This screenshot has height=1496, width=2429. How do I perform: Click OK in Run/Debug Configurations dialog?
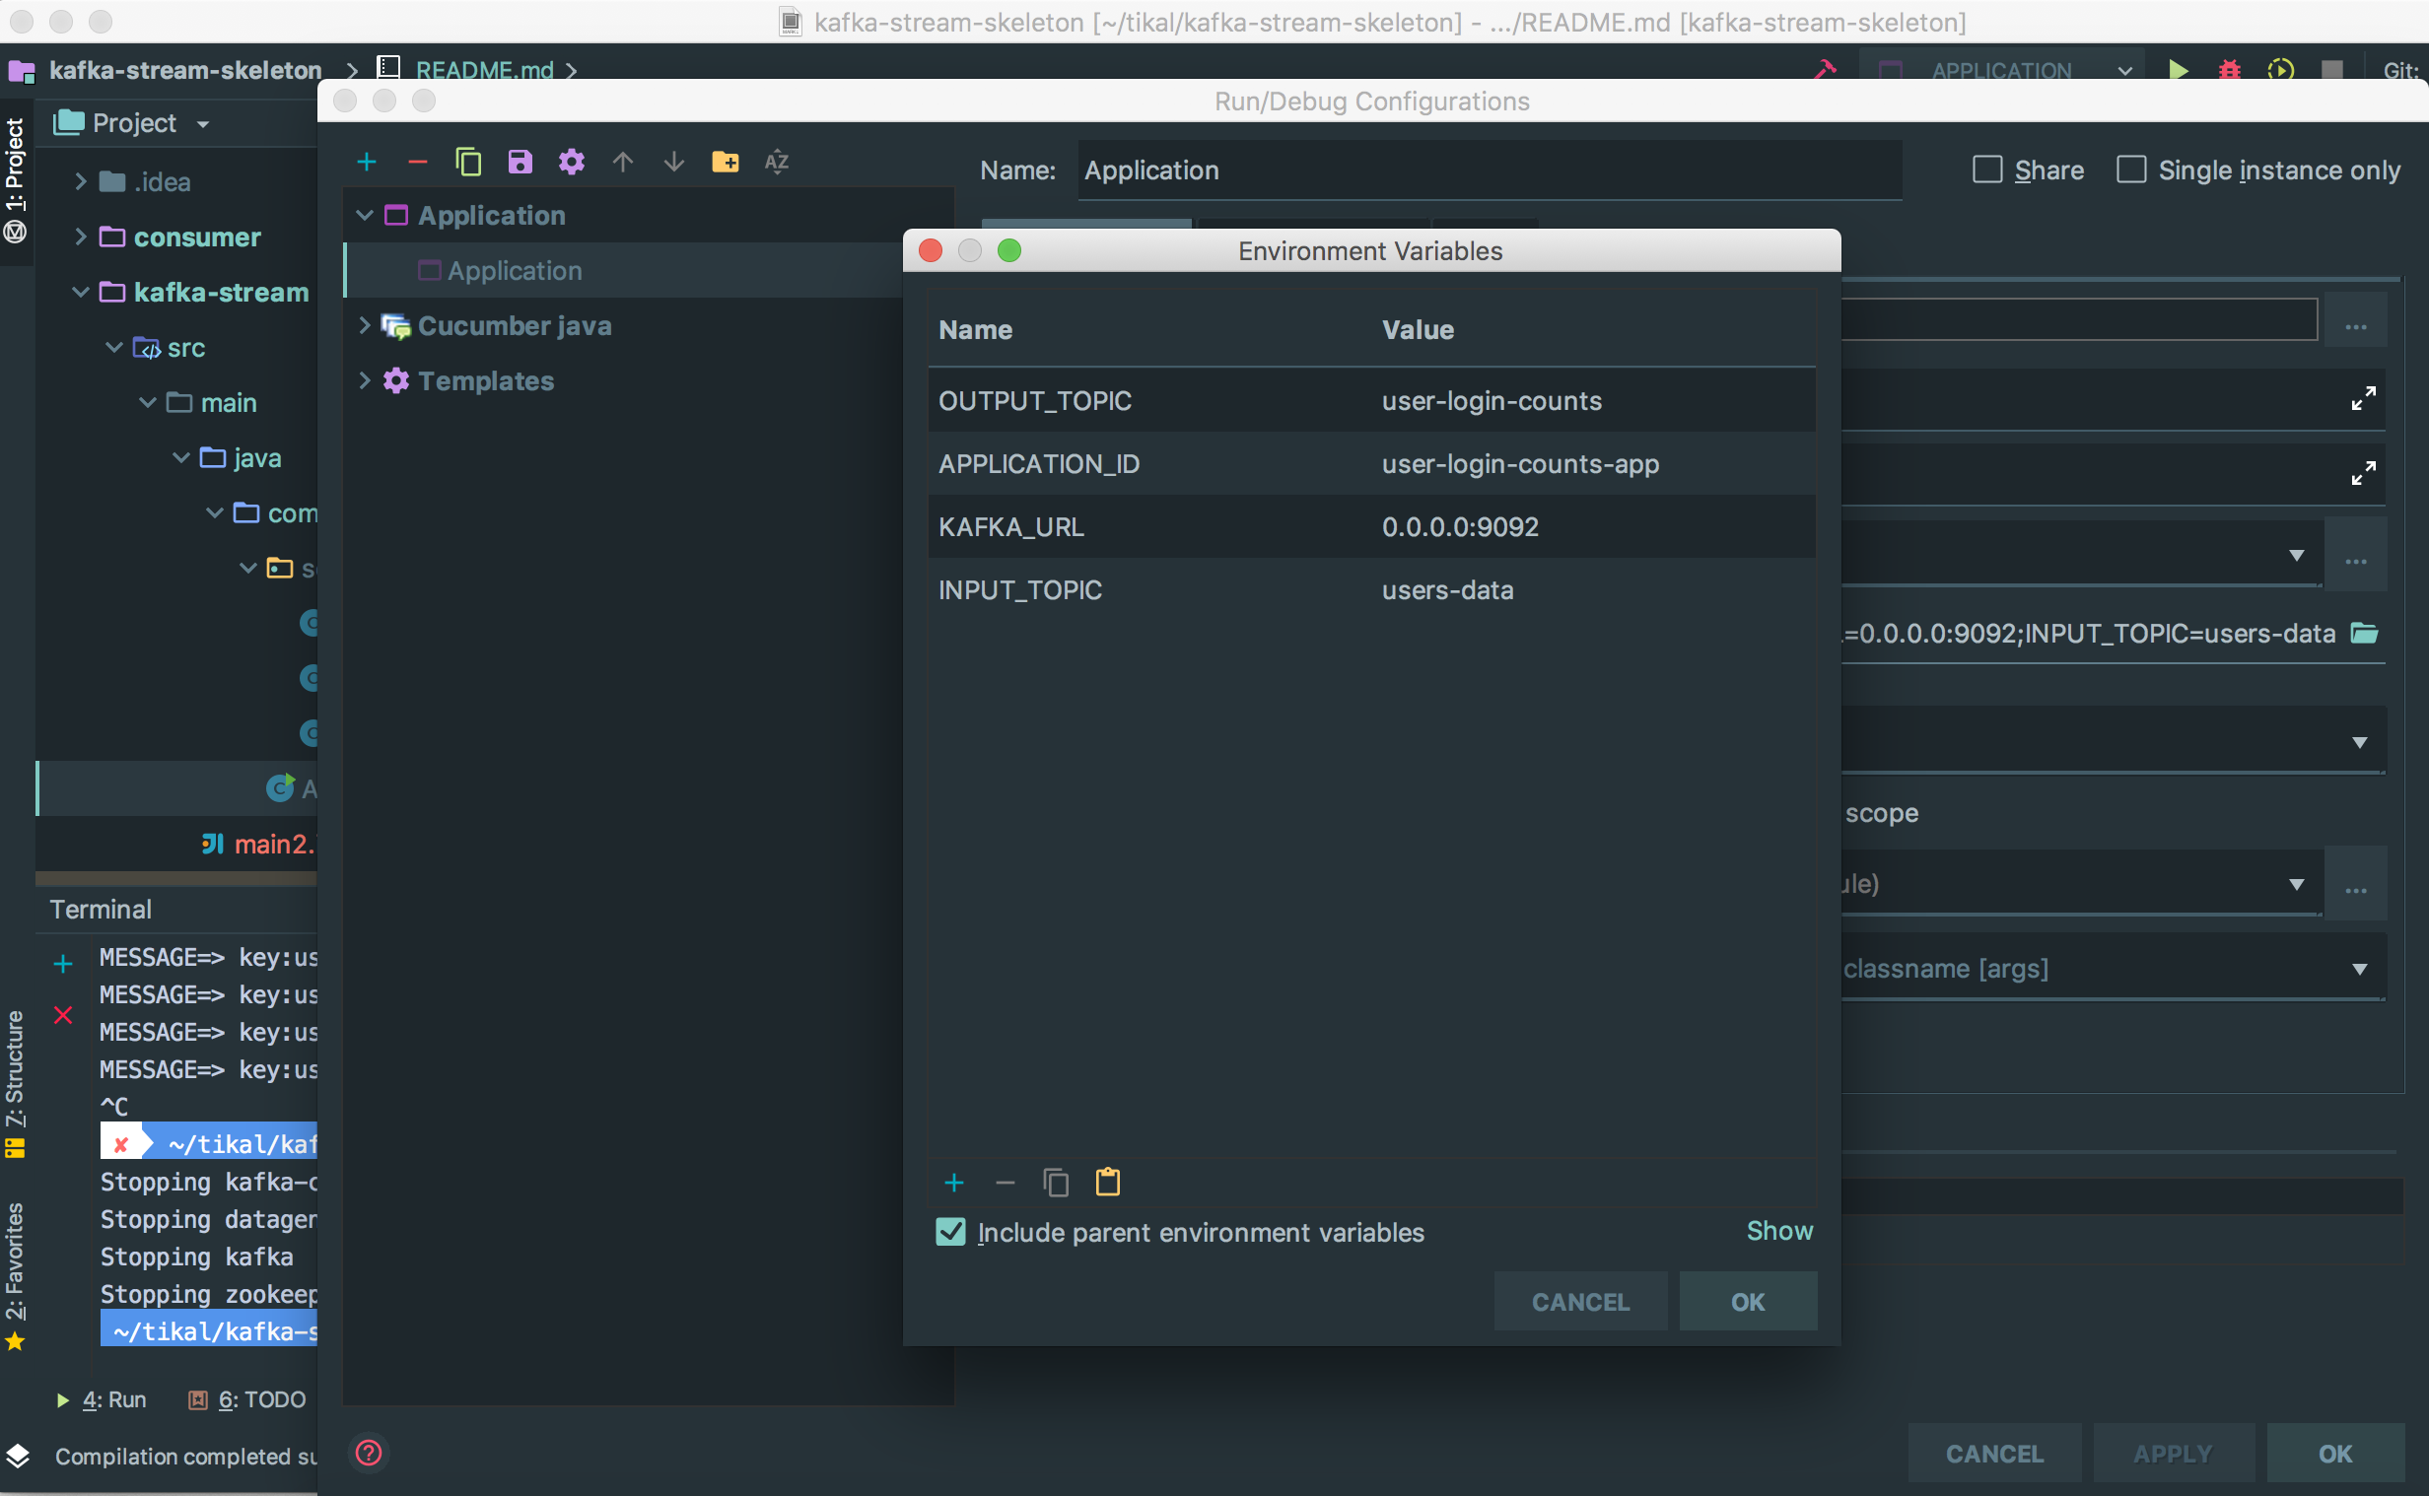click(x=2335, y=1454)
